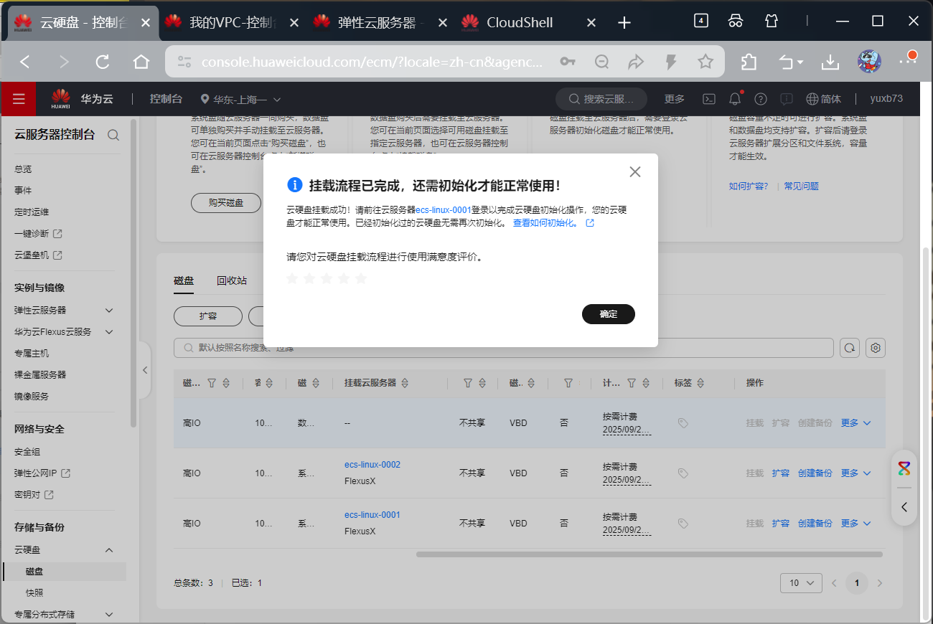The width and height of the screenshot is (933, 624).
Task: Open a new browser tab
Action: (x=624, y=23)
